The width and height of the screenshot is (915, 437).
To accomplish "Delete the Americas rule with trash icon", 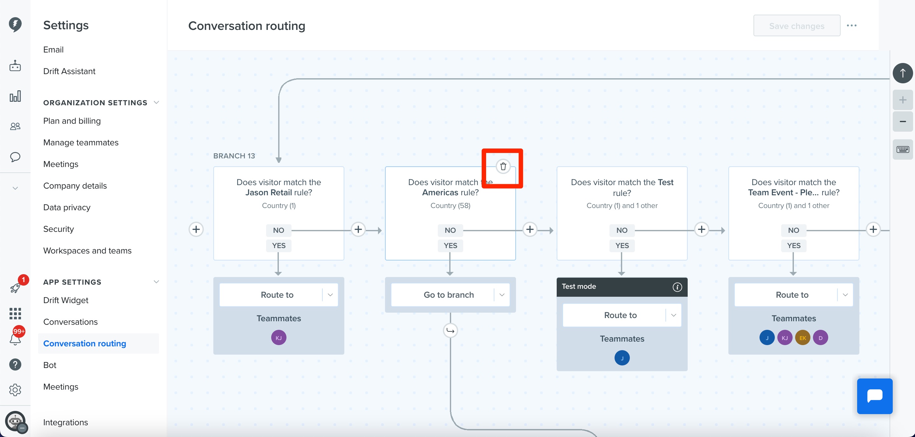I will point(503,166).
